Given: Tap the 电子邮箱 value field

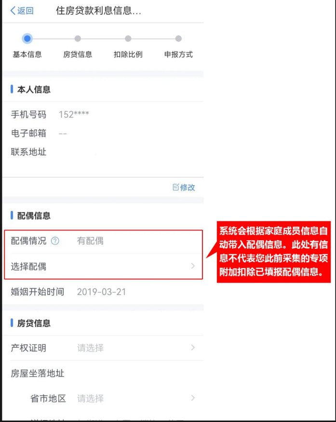Looking at the screenshot, I should click(x=63, y=134).
